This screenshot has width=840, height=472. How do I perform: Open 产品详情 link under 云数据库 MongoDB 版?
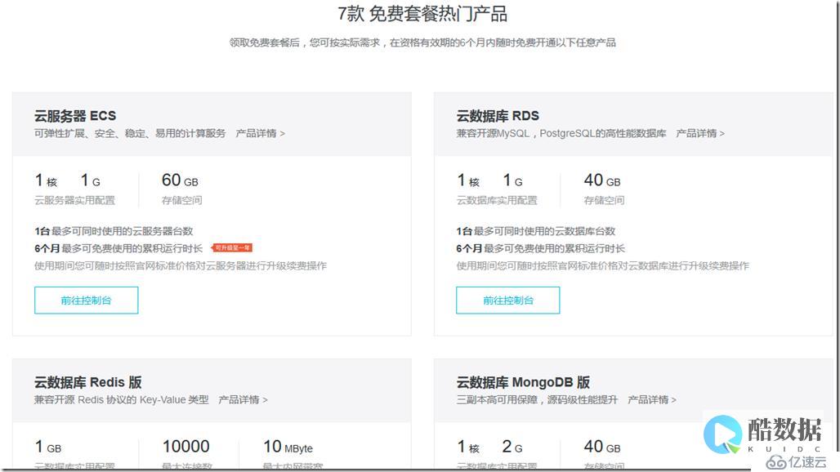(x=652, y=400)
